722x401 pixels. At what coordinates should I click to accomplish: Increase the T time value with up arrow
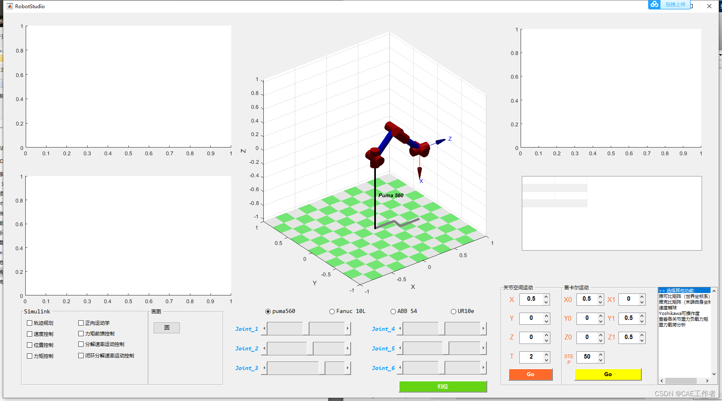coord(546,354)
